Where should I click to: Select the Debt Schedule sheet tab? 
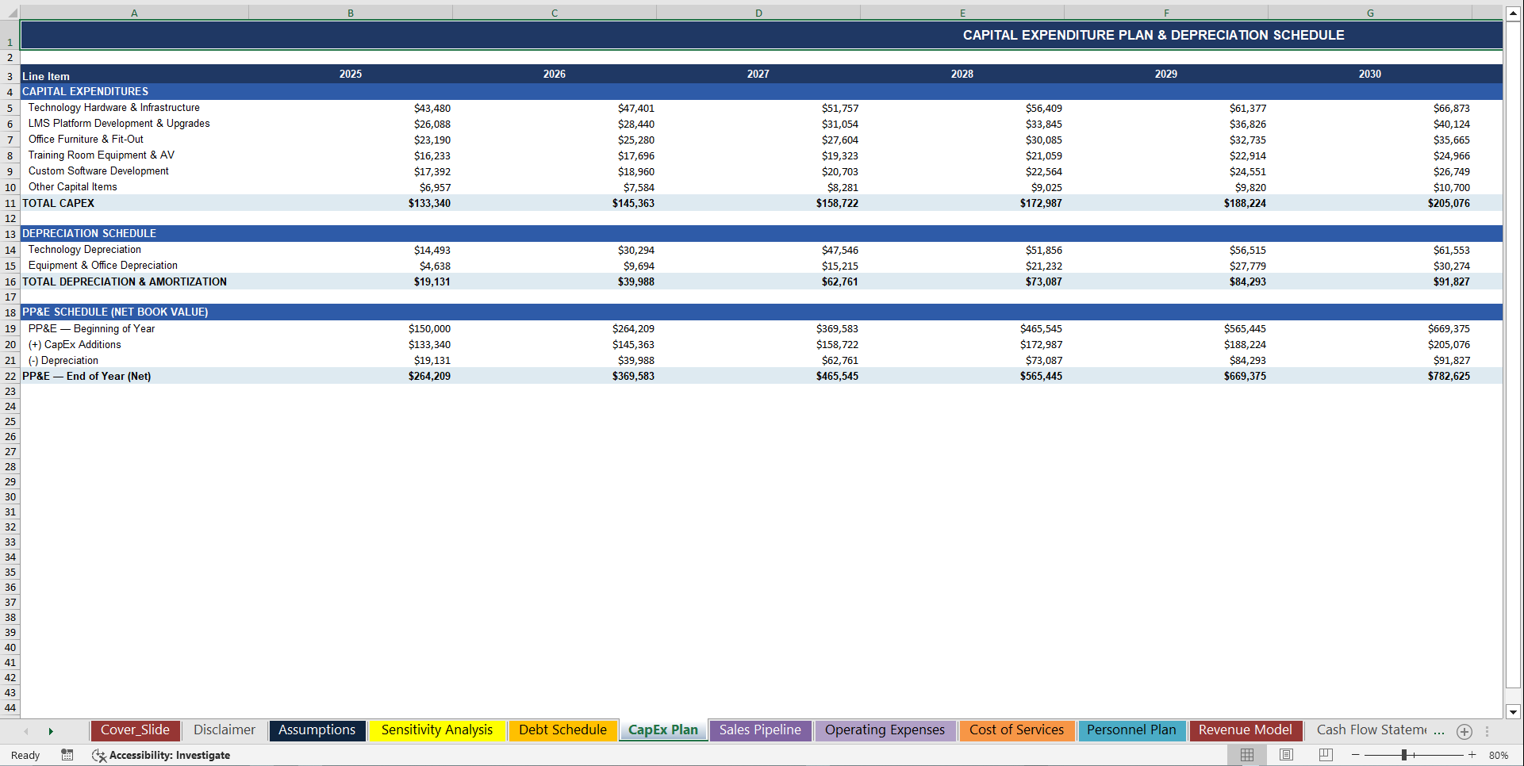562,730
